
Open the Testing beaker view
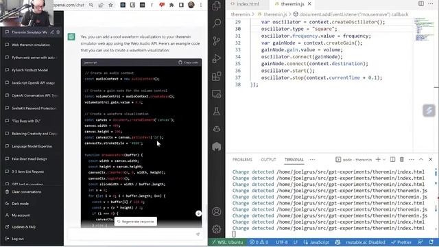217,111
